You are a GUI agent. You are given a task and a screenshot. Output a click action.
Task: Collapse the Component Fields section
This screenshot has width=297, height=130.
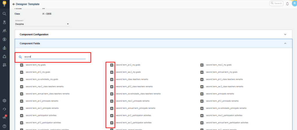(285, 43)
